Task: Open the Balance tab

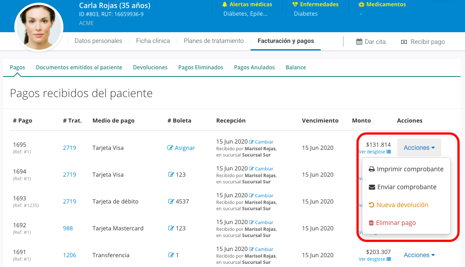Action: click(296, 67)
